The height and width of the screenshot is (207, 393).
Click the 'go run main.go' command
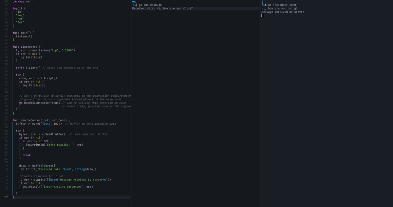pos(150,5)
